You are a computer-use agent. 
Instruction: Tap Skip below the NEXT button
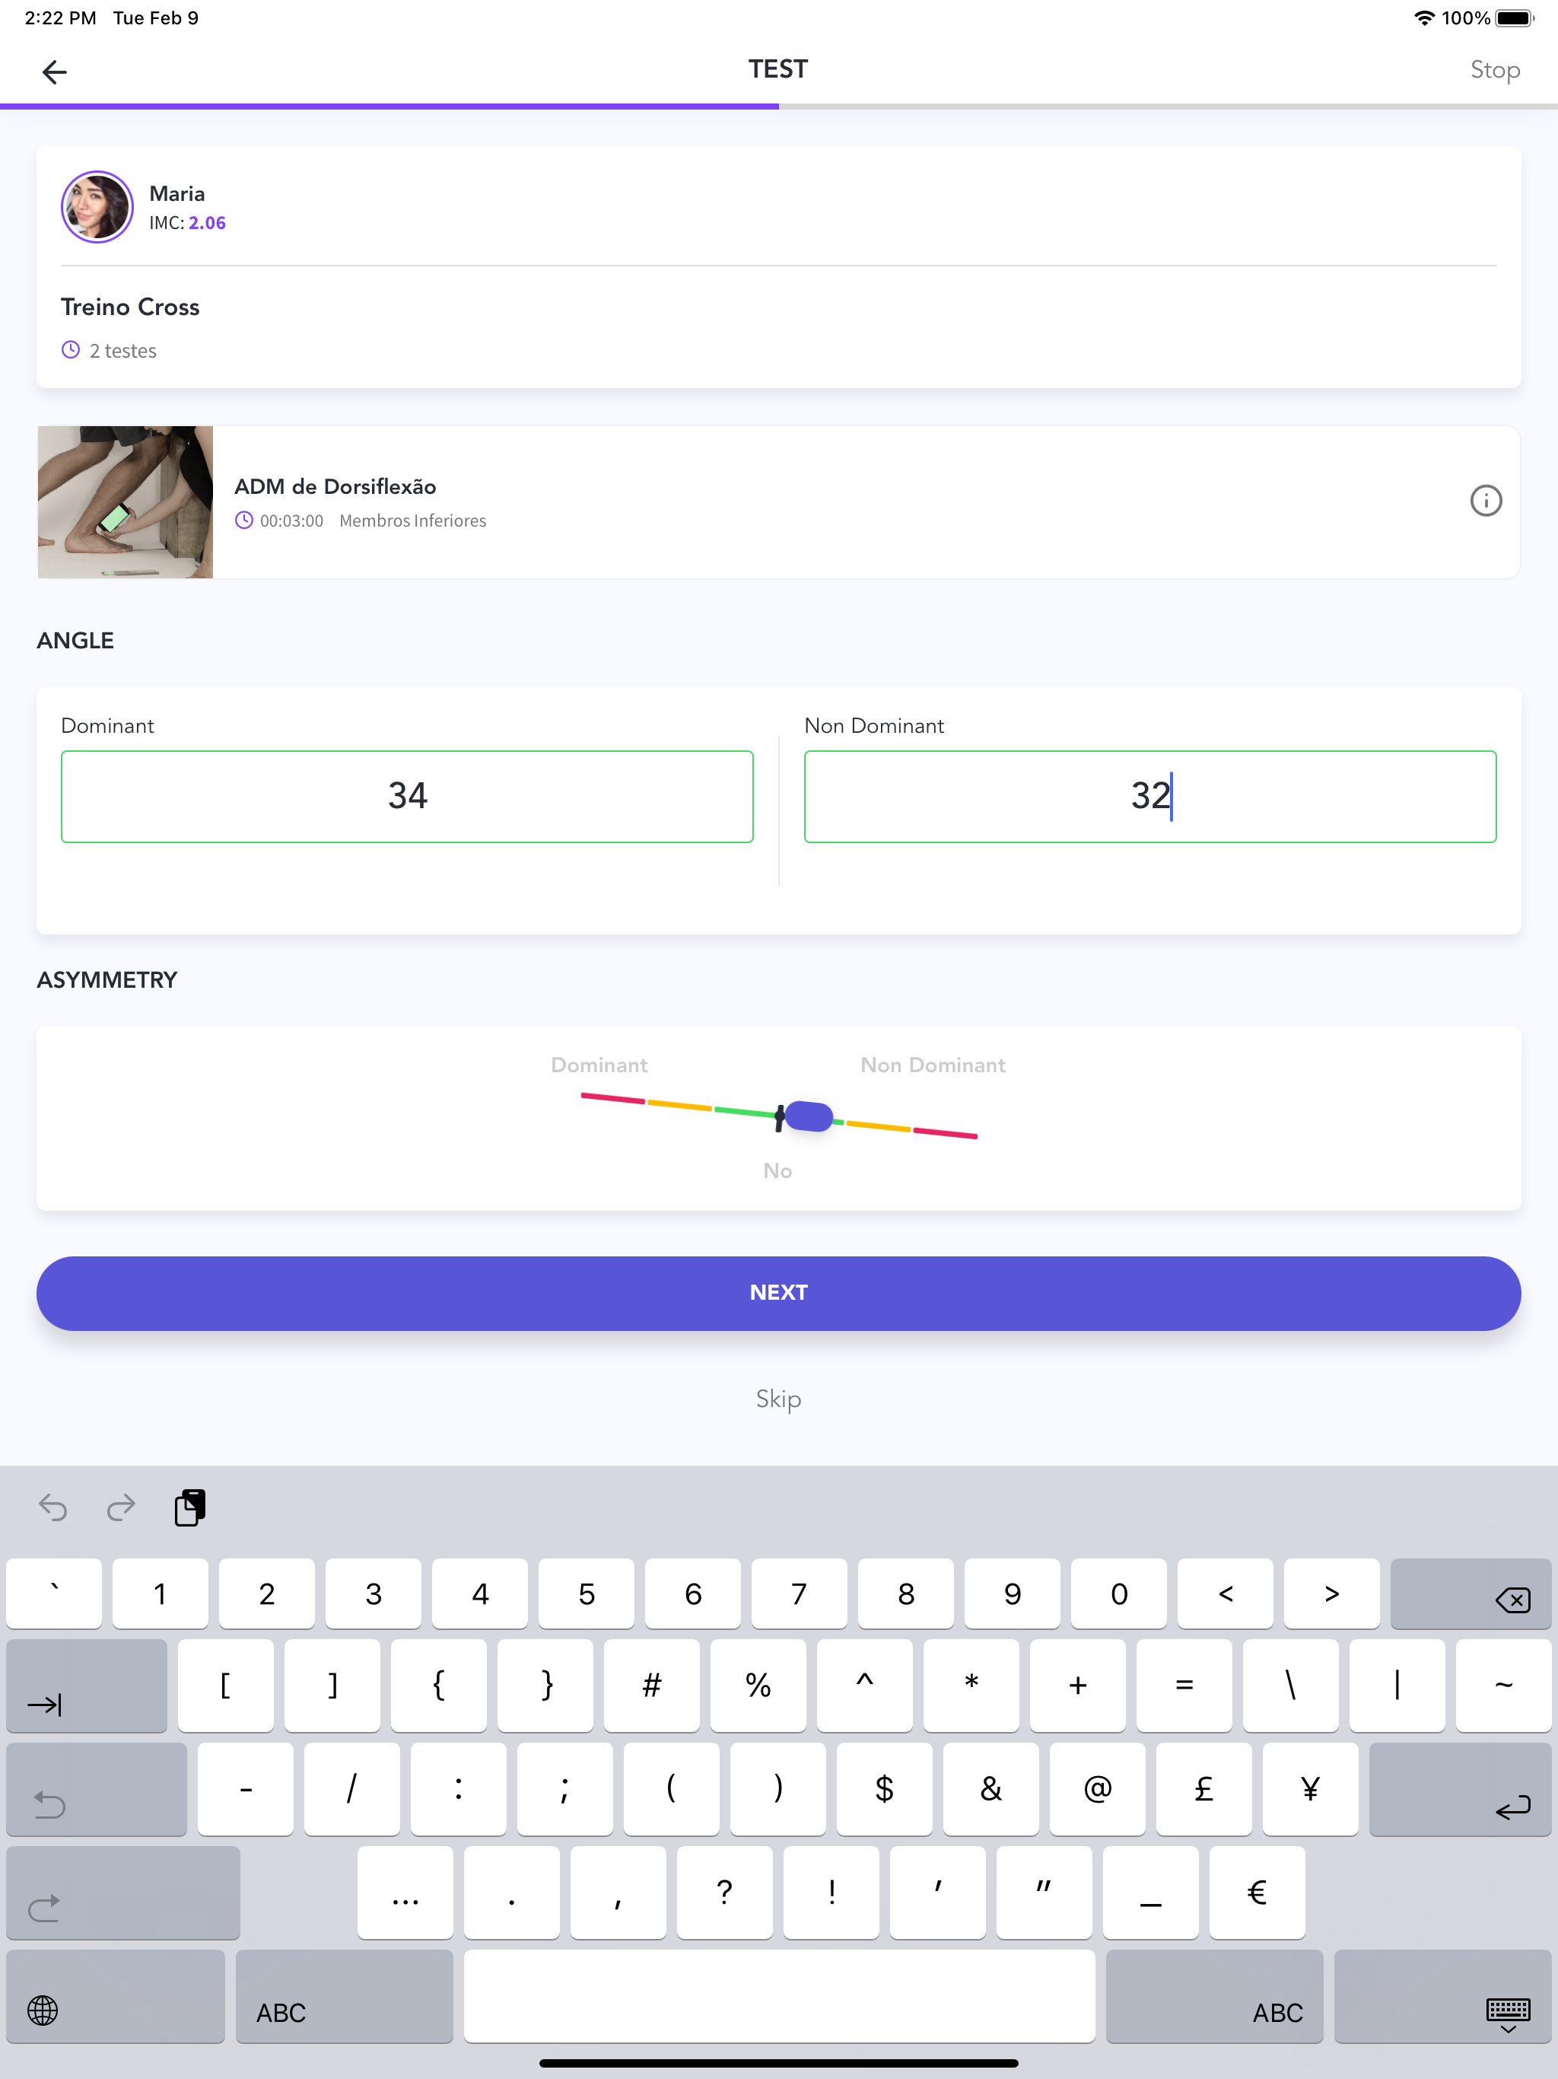click(778, 1399)
